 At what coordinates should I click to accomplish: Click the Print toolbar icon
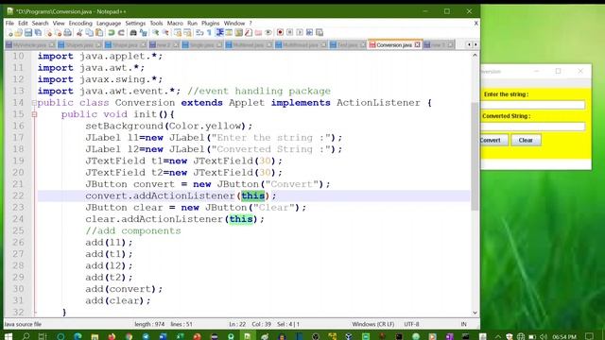pos(67,33)
